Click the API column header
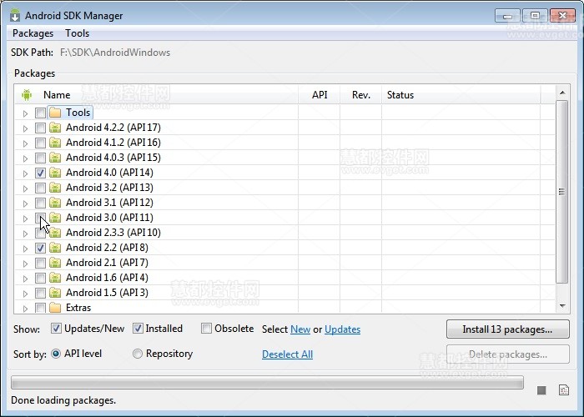The image size is (584, 417). click(x=320, y=95)
